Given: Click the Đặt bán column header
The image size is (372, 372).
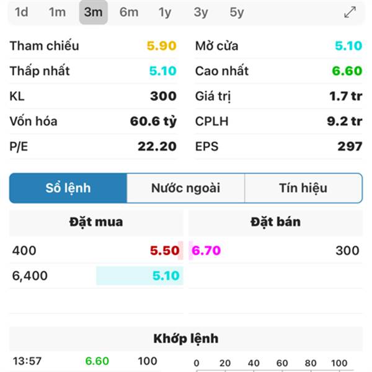Looking at the screenshot, I should 275,223.
